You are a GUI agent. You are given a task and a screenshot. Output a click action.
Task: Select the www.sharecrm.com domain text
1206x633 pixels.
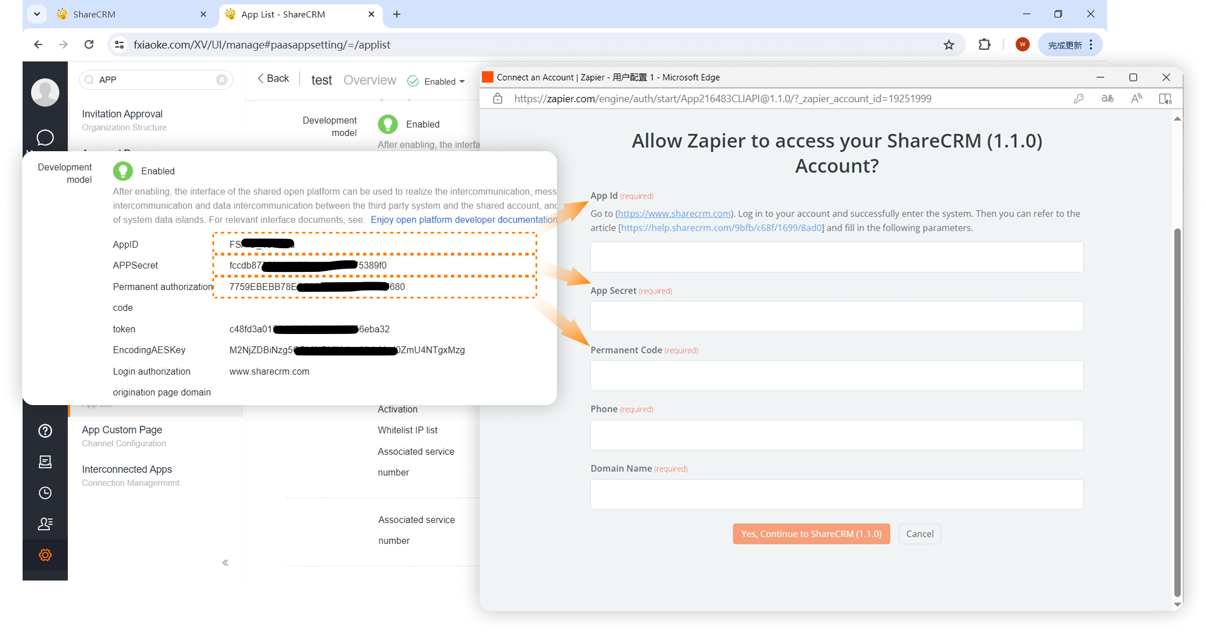click(269, 371)
